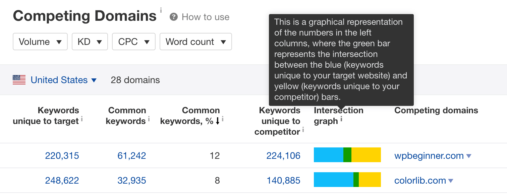Click the info icon beside Competing Domains title
This screenshot has height=195, width=507.
161,11
